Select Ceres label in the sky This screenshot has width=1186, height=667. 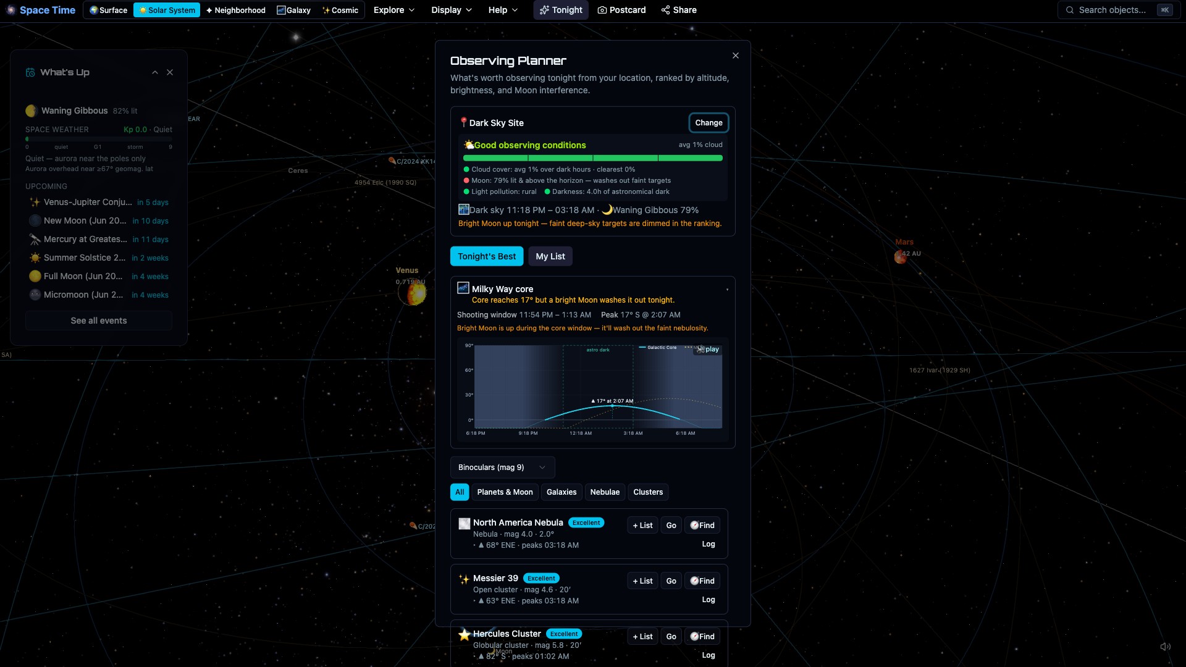(x=298, y=170)
